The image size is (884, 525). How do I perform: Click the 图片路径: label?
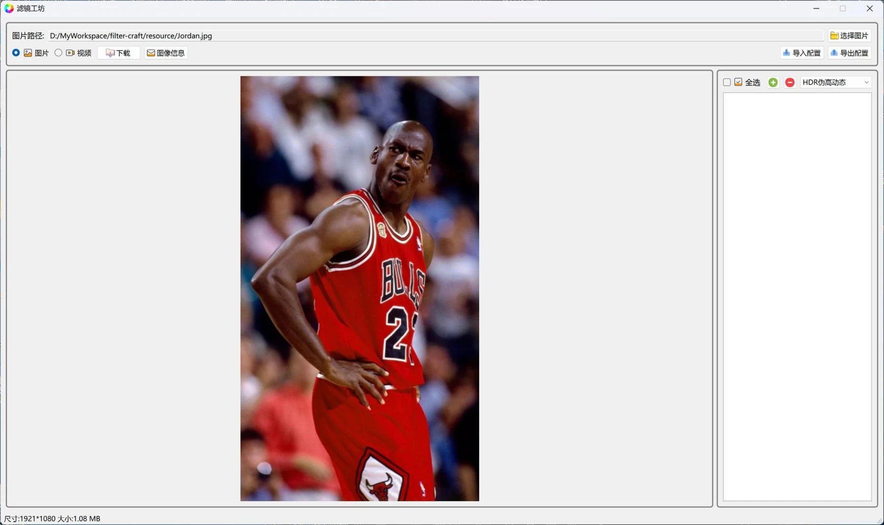coord(28,36)
